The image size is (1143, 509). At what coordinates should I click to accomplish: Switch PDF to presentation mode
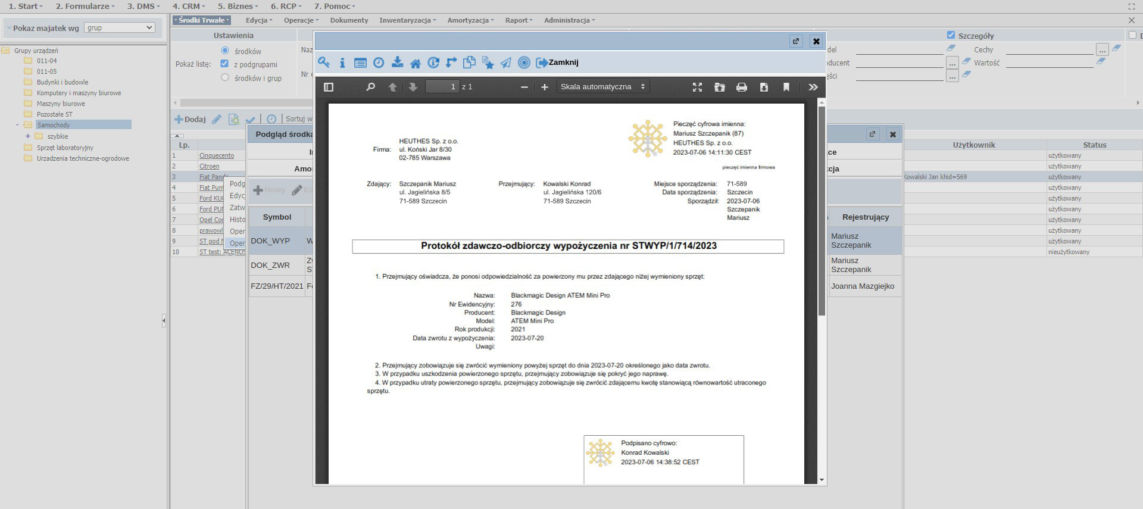(697, 87)
